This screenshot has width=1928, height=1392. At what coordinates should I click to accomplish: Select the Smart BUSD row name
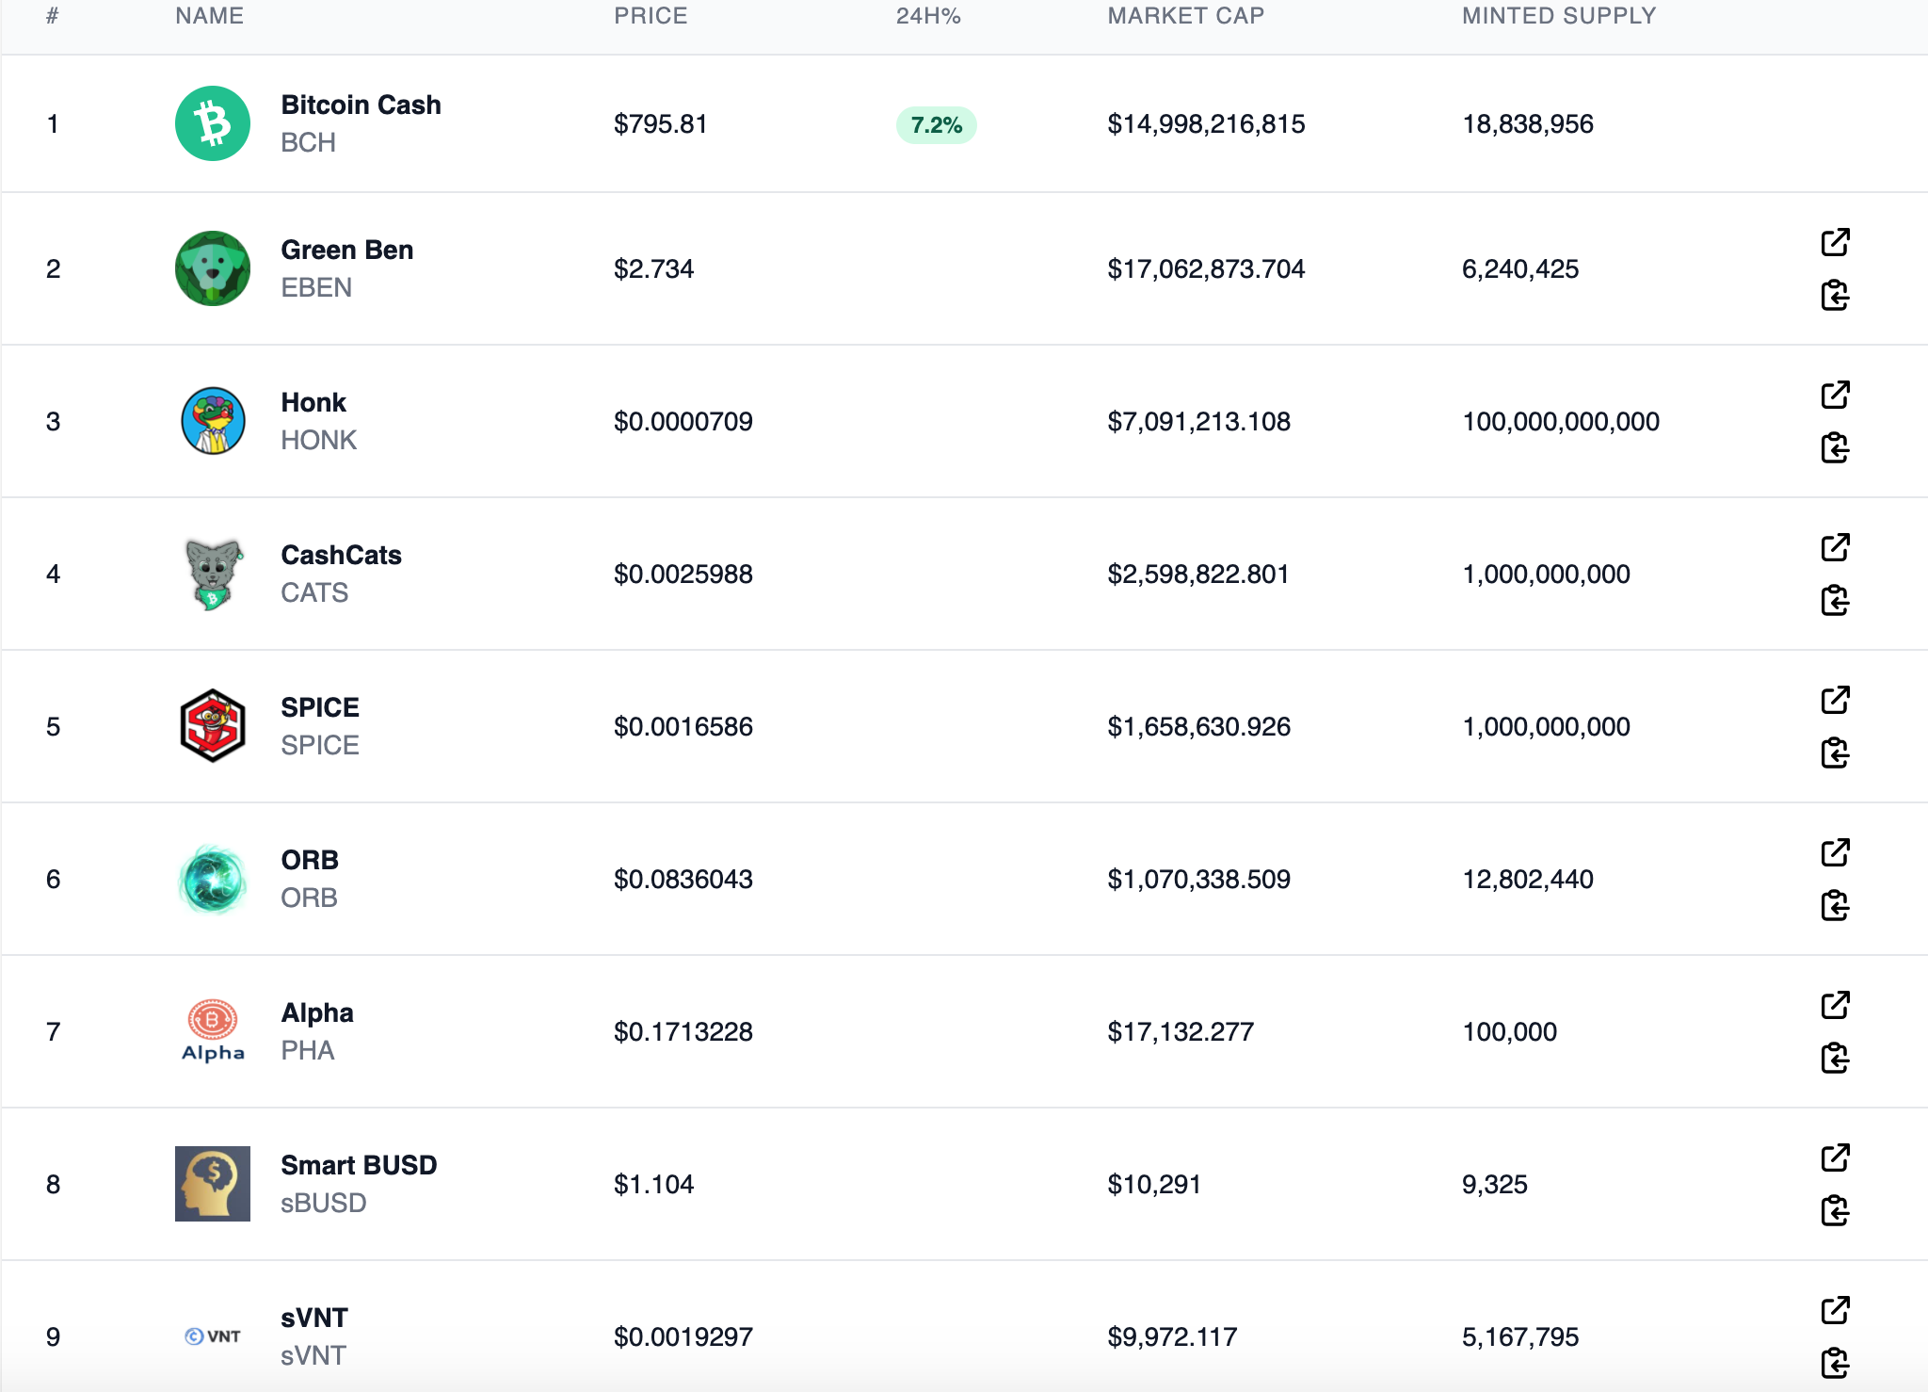click(359, 1165)
